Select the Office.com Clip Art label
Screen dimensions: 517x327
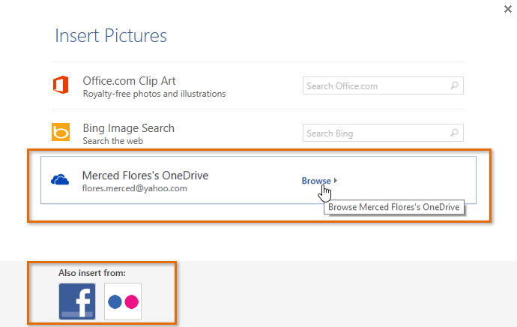(x=129, y=81)
